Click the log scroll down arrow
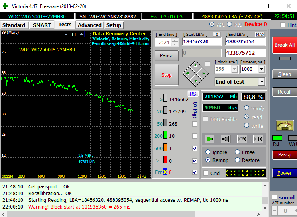Screen dimensions: 297x217 tap(265, 207)
